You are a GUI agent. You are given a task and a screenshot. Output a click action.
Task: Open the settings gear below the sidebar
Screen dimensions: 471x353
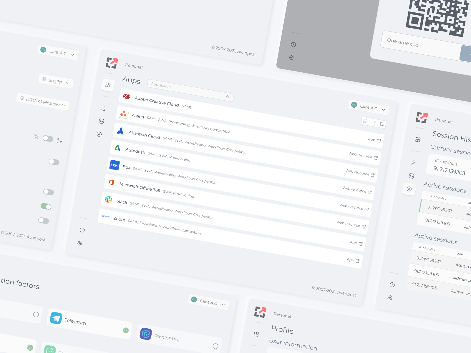pyautogui.click(x=80, y=243)
